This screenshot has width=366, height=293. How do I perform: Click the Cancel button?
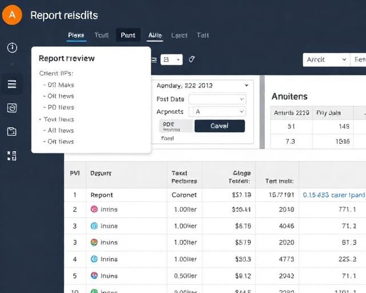click(x=220, y=126)
